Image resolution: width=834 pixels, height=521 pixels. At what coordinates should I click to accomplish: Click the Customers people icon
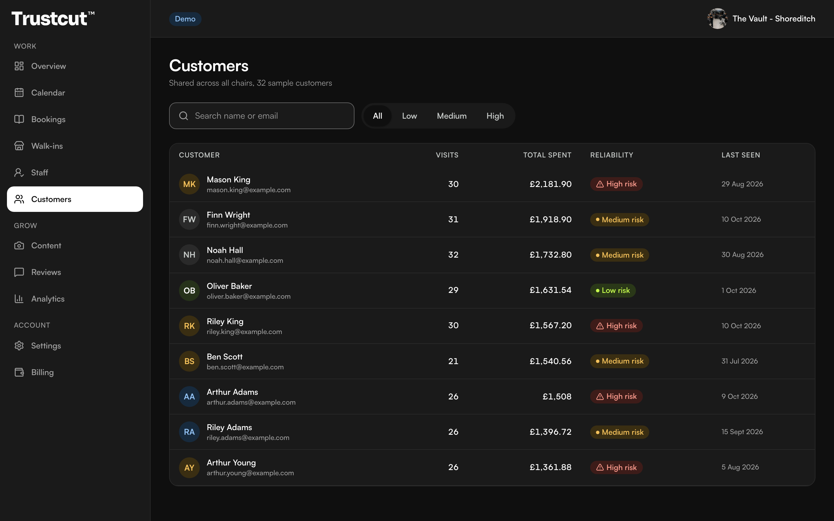pyautogui.click(x=19, y=199)
